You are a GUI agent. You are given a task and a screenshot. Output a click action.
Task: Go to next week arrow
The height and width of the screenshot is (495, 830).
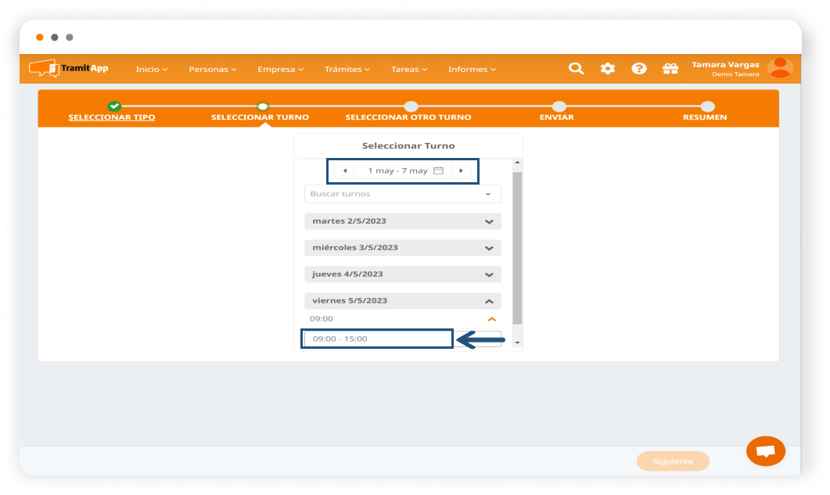coord(461,170)
